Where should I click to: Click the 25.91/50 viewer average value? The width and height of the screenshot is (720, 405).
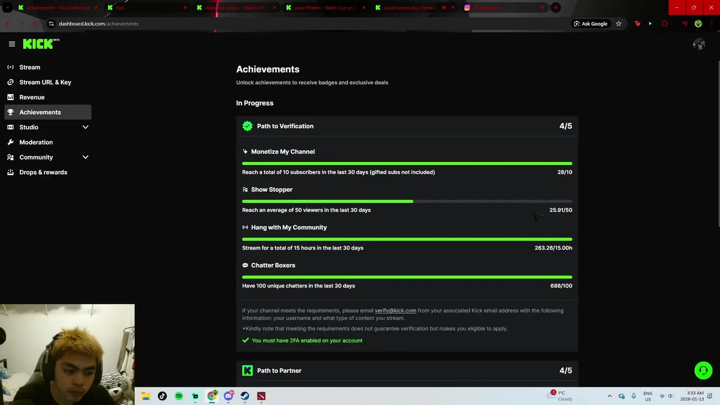click(x=561, y=210)
